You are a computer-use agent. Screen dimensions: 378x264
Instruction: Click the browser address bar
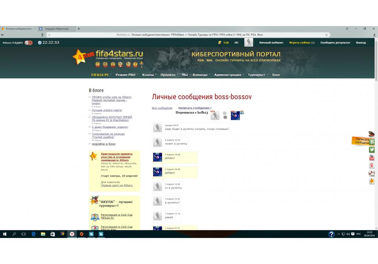tap(189, 35)
